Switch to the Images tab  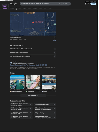(24, 8)
